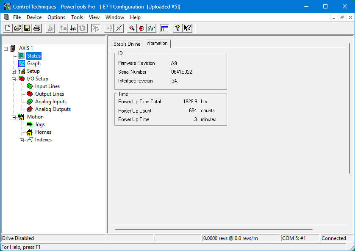This screenshot has width=355, height=251.
Task: Click the Connected status bar entry
Action: [x=334, y=238]
